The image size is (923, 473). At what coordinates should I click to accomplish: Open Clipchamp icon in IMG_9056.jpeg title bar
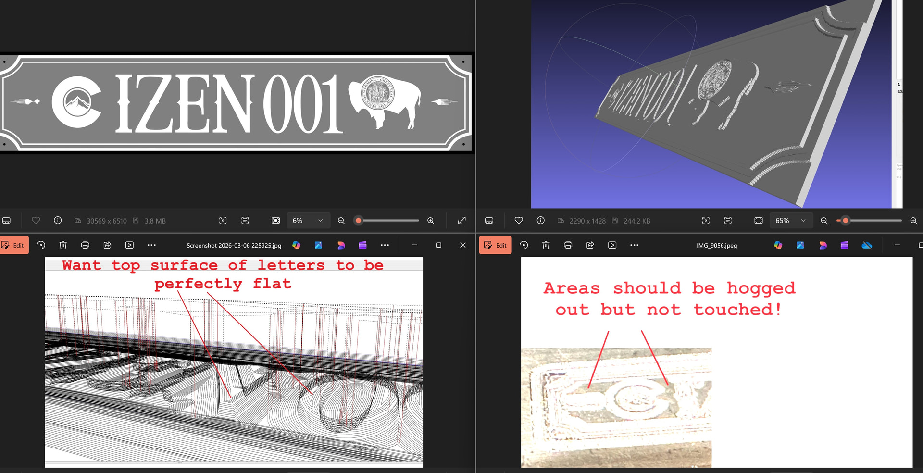(845, 245)
